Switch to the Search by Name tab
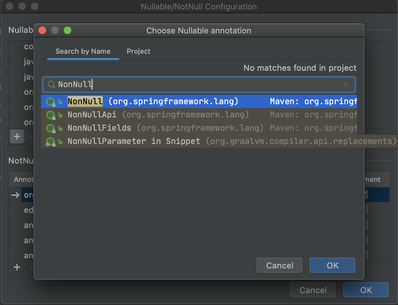Screen dimensions: 398x305 (83, 51)
